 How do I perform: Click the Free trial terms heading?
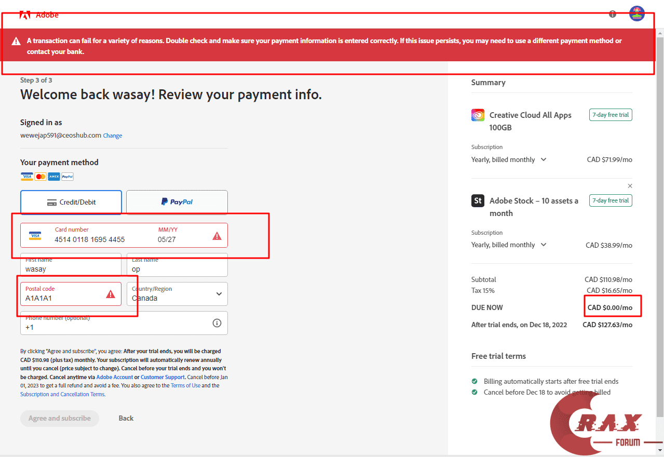point(498,356)
